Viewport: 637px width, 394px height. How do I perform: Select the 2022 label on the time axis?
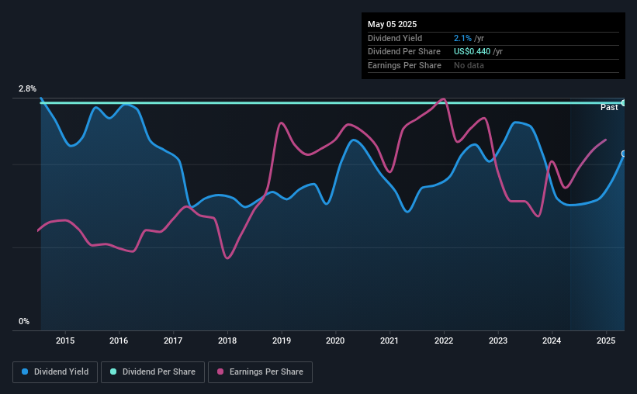pos(444,340)
